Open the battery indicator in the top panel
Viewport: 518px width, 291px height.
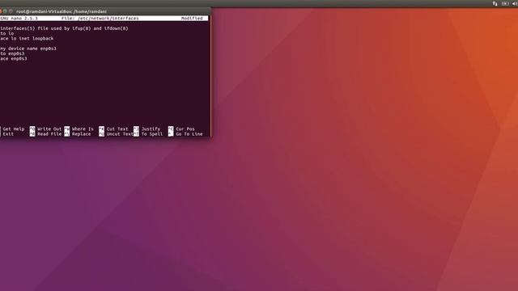(505, 3)
